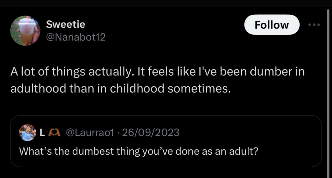Click the @Nanabot12 handle
The width and height of the screenshot is (332, 178).
76,37
